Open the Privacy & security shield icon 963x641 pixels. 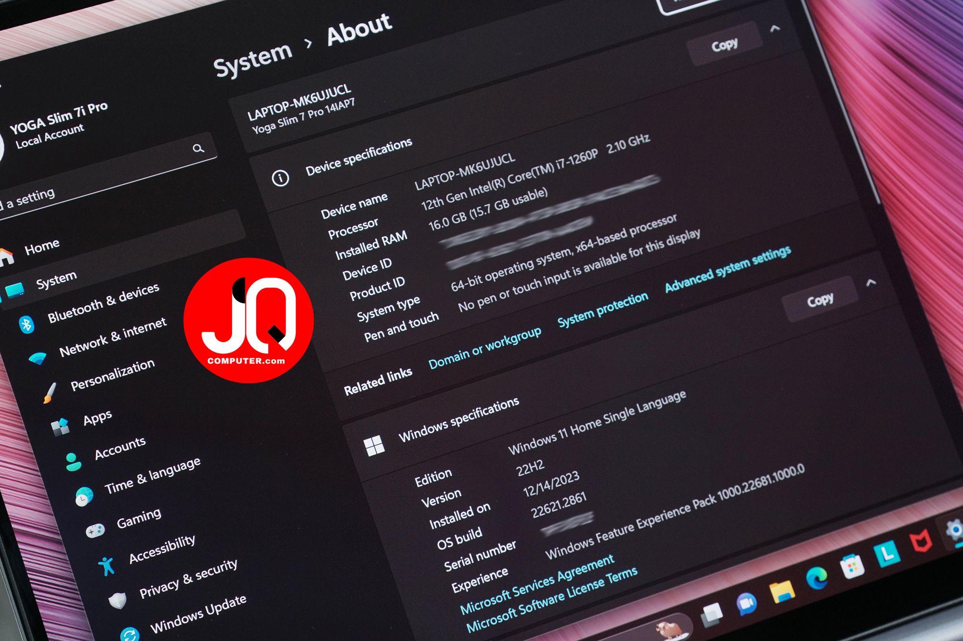[x=117, y=601]
